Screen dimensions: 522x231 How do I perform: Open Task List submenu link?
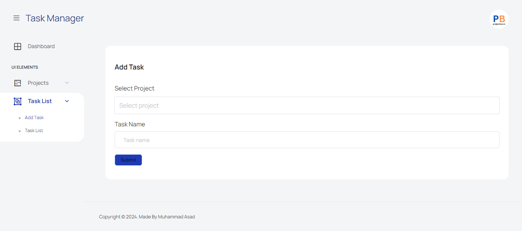[34, 131]
